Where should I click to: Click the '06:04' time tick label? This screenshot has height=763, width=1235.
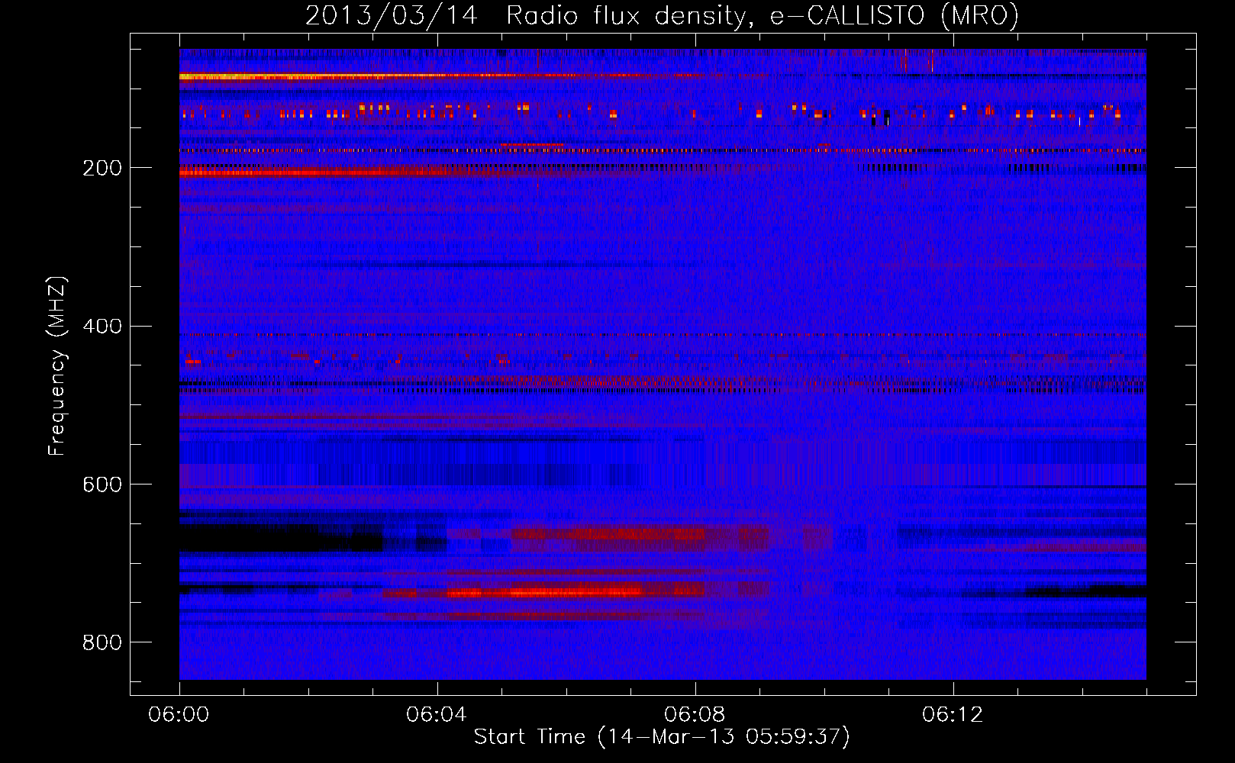(437, 714)
